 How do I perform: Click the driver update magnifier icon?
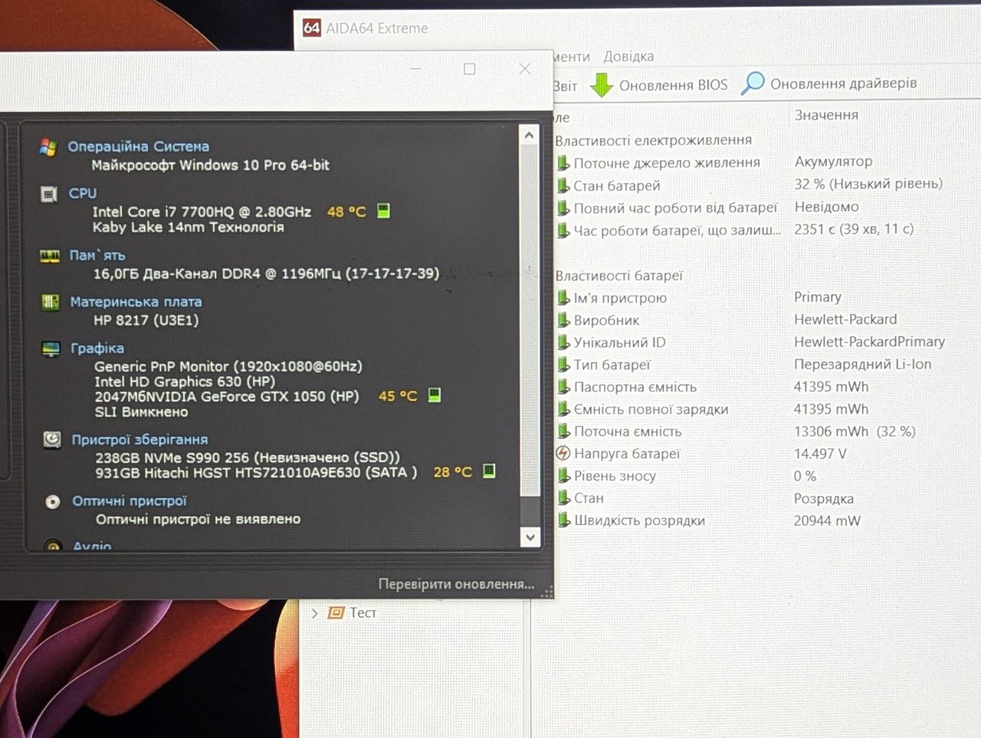(753, 83)
